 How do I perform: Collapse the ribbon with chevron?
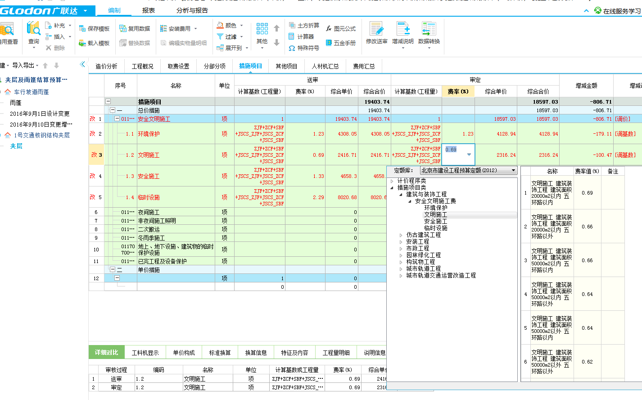(586, 11)
